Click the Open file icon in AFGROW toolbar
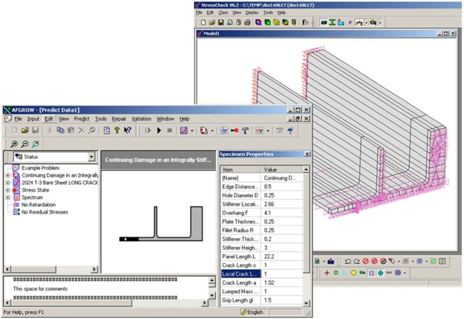Image resolution: width=464 pixels, height=319 pixels. [25, 130]
